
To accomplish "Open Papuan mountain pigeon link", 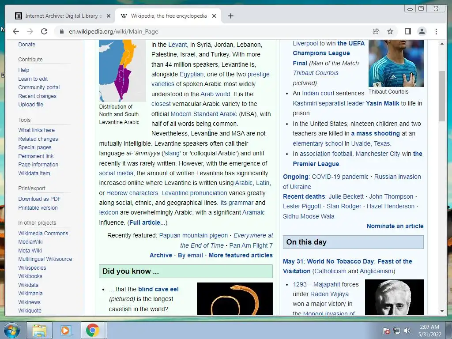I will pyautogui.click(x=193, y=236).
